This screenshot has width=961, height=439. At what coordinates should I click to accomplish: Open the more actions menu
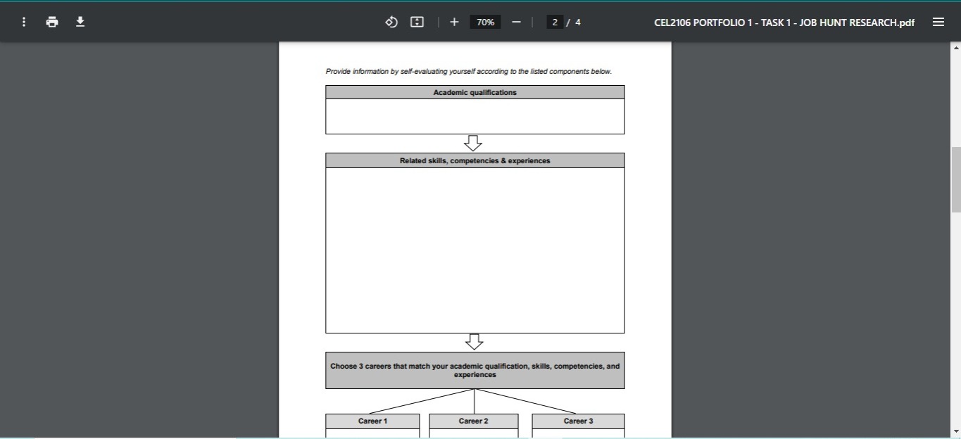23,22
